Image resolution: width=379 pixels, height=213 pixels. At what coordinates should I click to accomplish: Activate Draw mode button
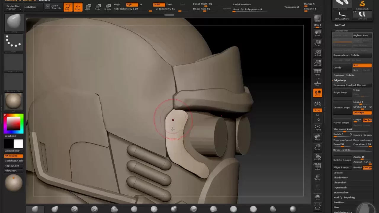pyautogui.click(x=78, y=7)
